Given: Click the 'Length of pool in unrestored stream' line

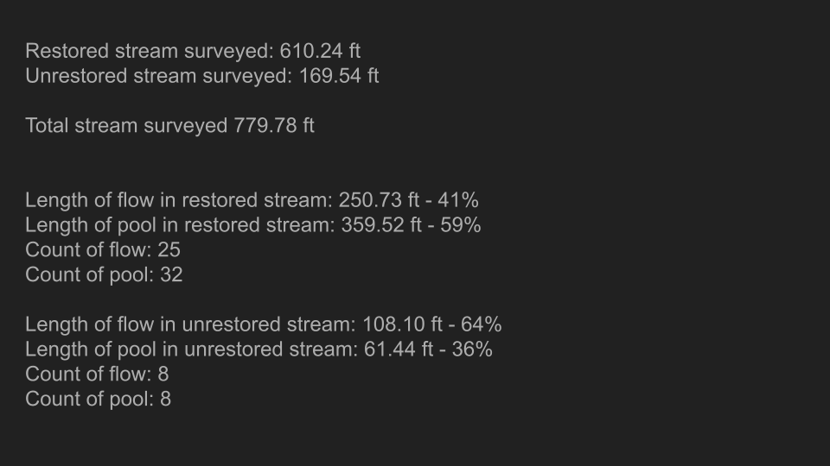Looking at the screenshot, I should (259, 349).
